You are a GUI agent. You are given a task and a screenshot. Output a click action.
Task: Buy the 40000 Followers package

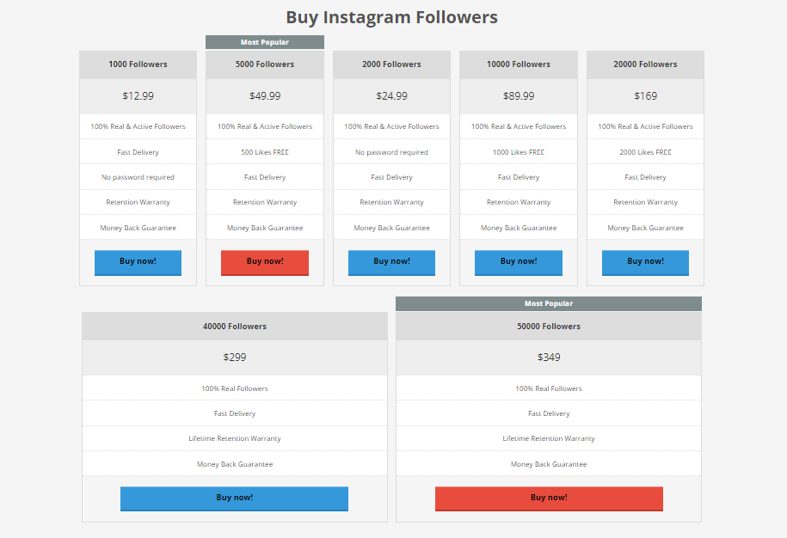click(235, 498)
